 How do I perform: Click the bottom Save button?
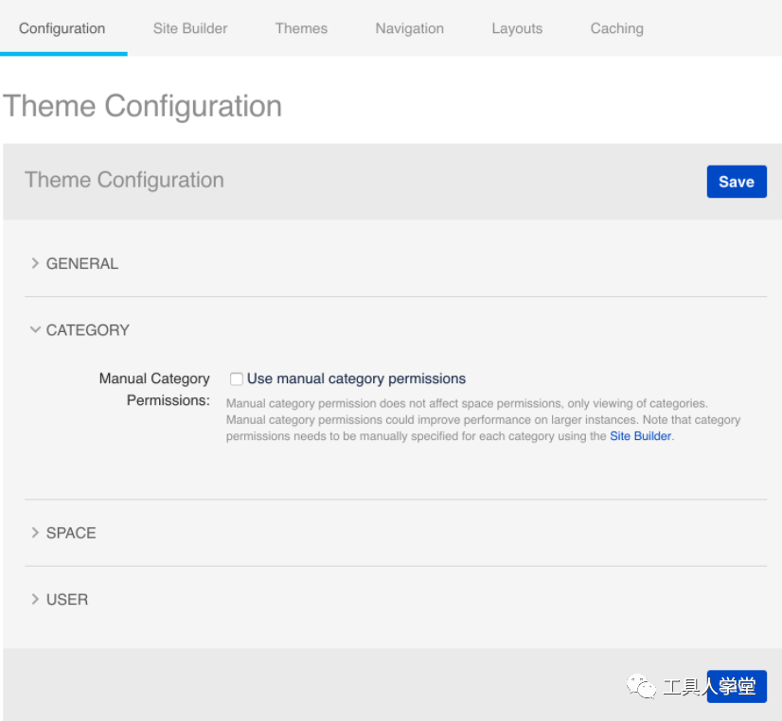(737, 686)
